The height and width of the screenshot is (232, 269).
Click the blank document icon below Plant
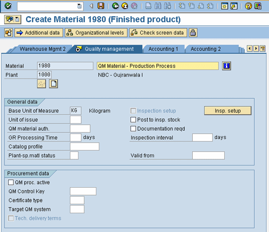click(x=53, y=83)
